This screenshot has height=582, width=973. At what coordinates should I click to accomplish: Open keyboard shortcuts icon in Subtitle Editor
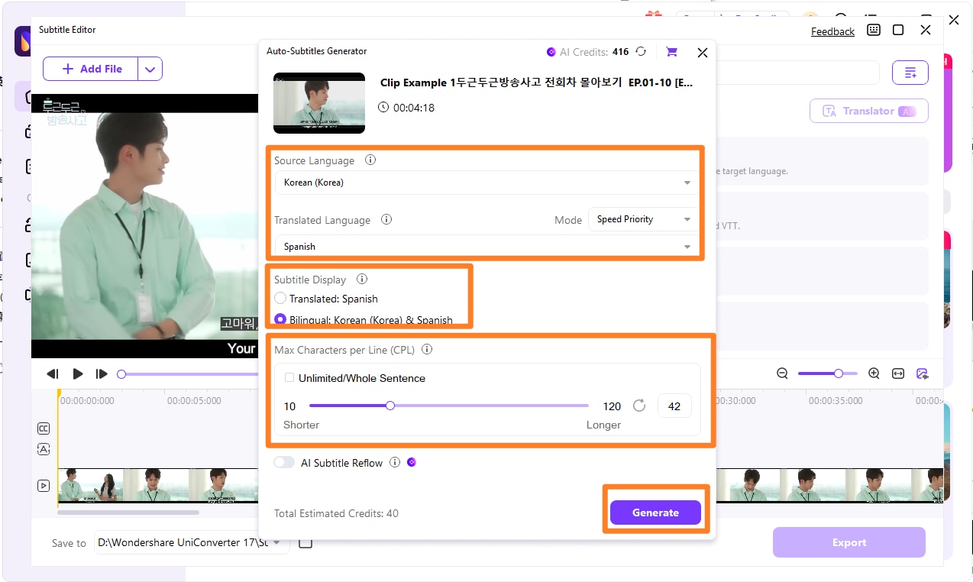click(874, 30)
